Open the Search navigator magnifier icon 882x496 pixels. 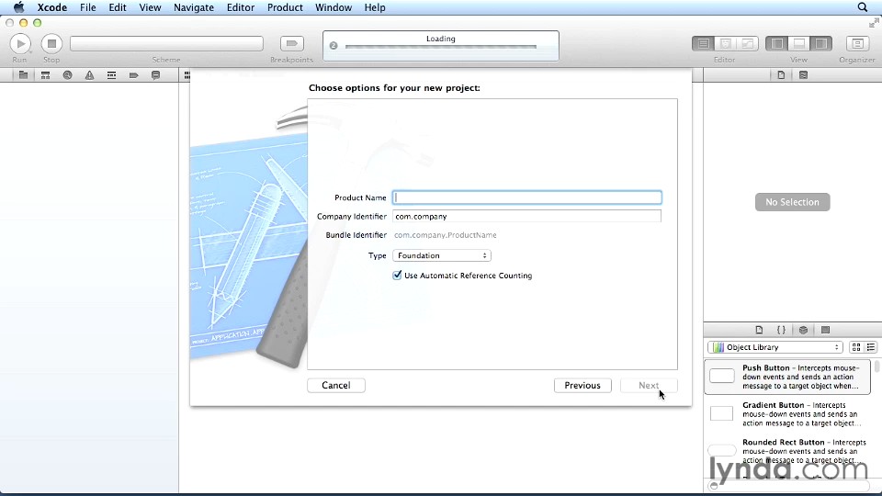point(67,75)
